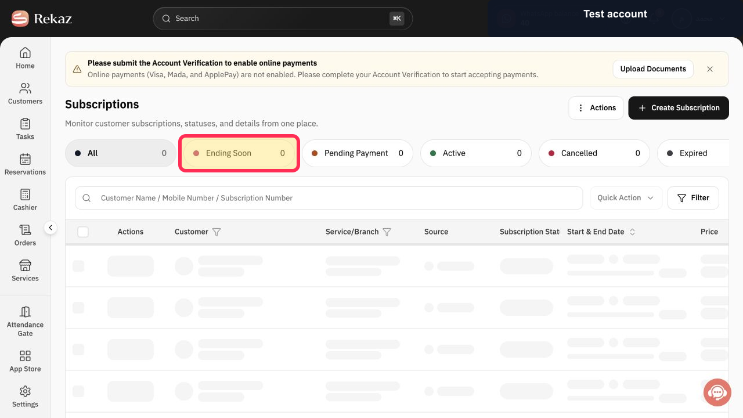Focus the customer name search field

coord(329,198)
